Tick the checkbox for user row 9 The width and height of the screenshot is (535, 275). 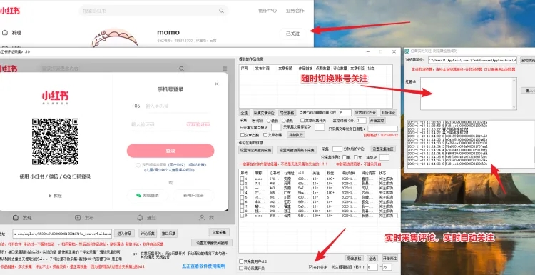tap(242, 216)
